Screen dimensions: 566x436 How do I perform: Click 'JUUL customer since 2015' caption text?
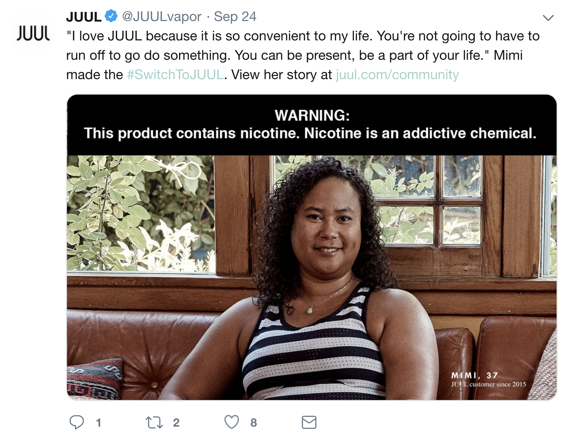(489, 384)
